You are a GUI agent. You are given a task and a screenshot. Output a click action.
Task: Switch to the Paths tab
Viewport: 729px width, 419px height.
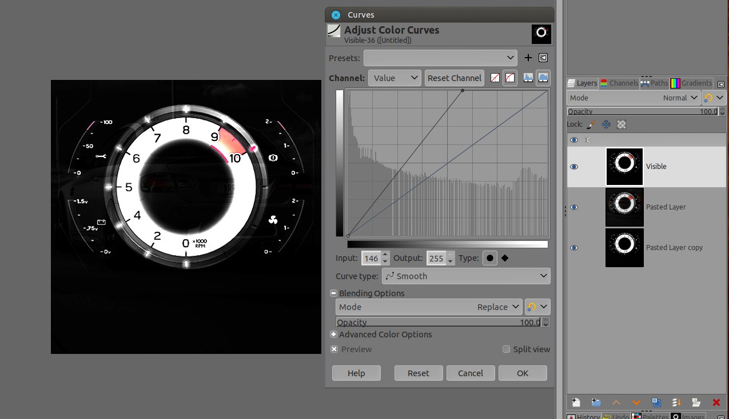(x=654, y=83)
